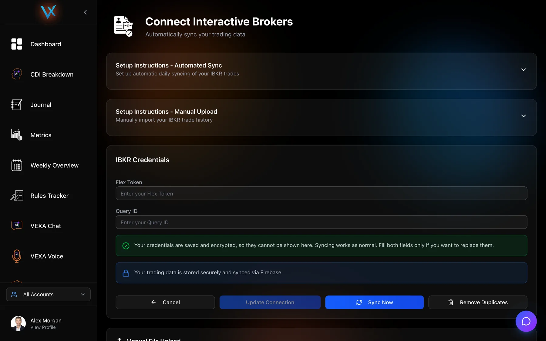Click the IBKR Credentials heading
Screen dimensions: 546x341
tap(142, 160)
